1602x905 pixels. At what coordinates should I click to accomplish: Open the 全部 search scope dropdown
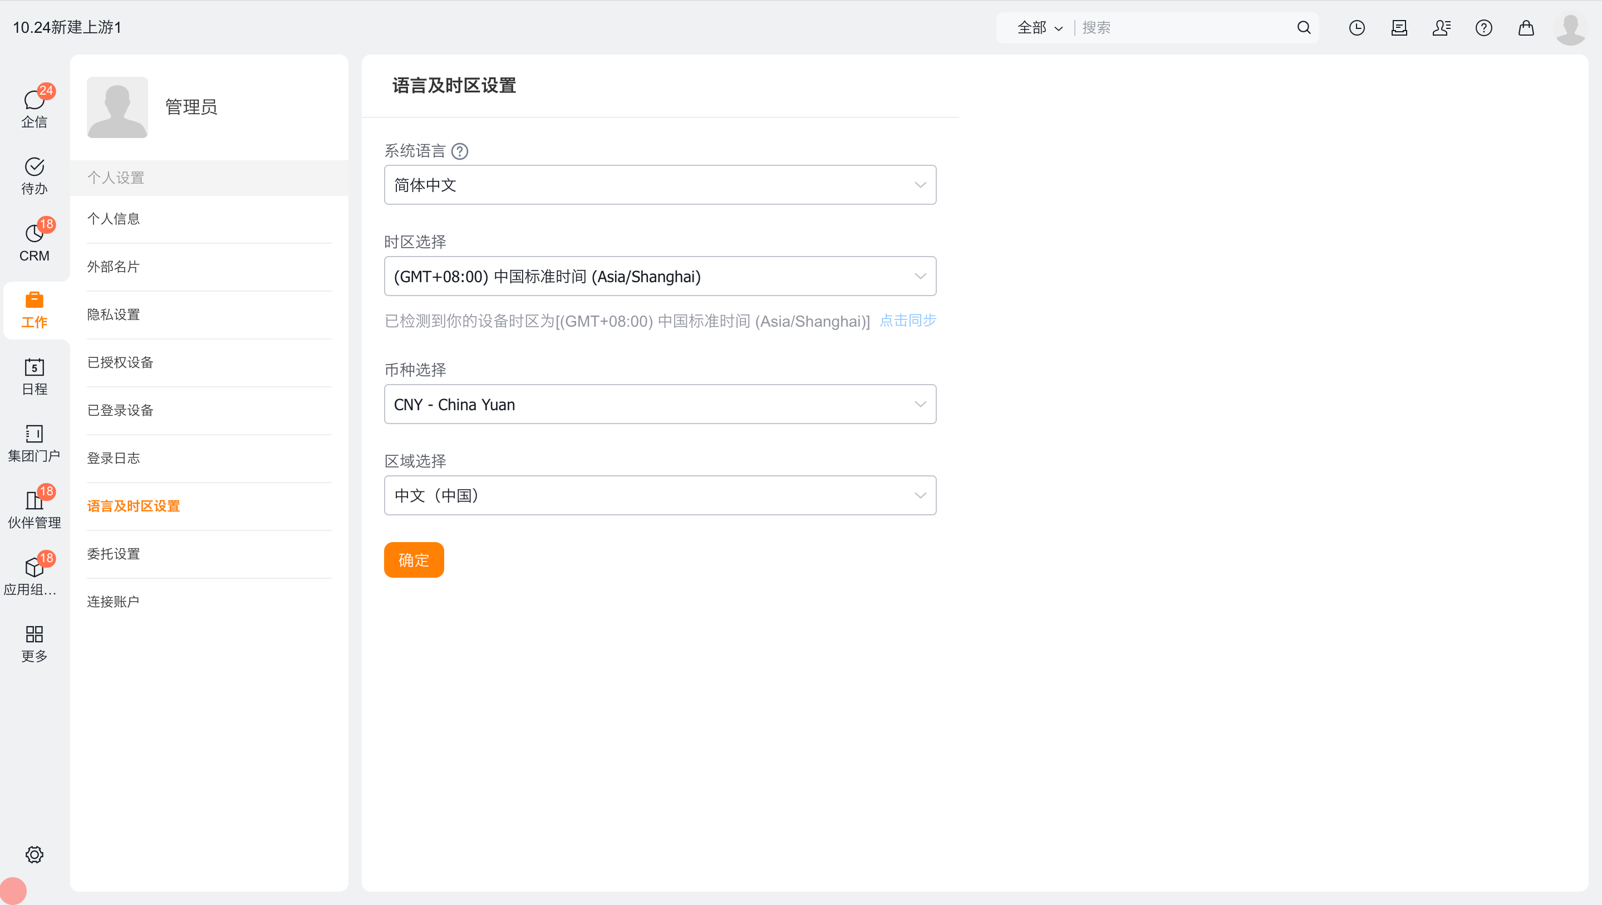pyautogui.click(x=1039, y=27)
